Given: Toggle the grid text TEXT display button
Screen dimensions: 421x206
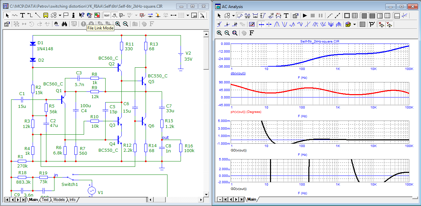Looking at the screenshot, I should 107,15.
